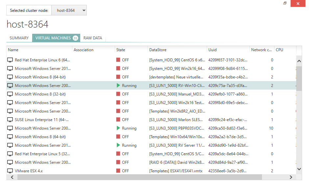Image resolution: width=309 pixels, height=190 pixels.
Task: Click the Running icon on the RV Server row
Action: click(117, 145)
